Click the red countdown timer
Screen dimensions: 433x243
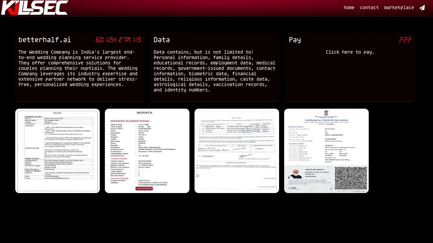(x=118, y=40)
